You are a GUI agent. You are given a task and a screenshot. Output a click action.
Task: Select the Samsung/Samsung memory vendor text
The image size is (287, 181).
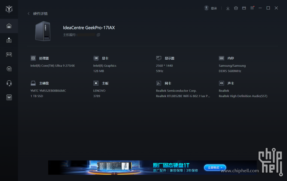tap(232, 66)
